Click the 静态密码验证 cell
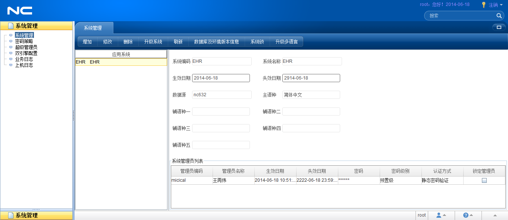 tap(442, 180)
